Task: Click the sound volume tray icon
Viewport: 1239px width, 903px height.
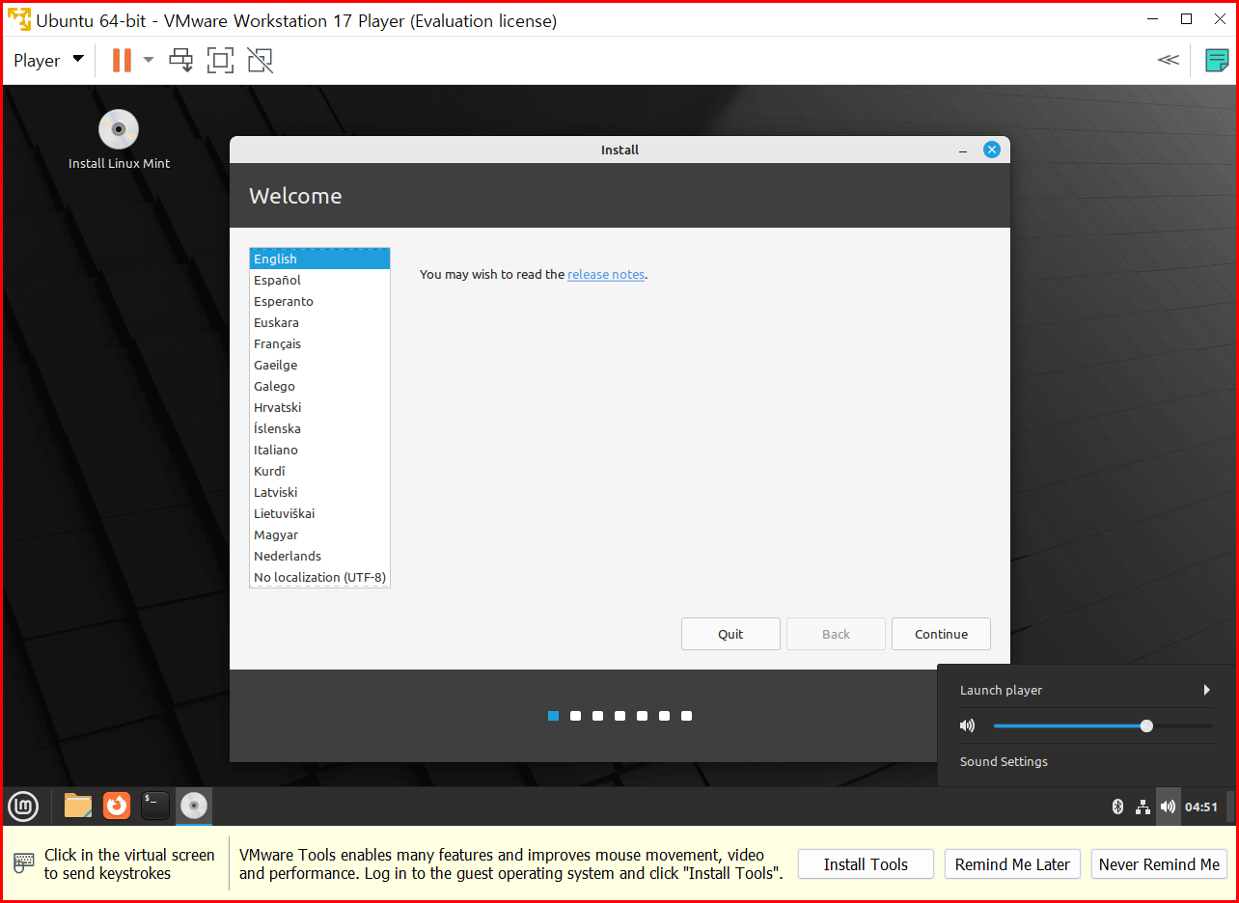Action: 1168,807
